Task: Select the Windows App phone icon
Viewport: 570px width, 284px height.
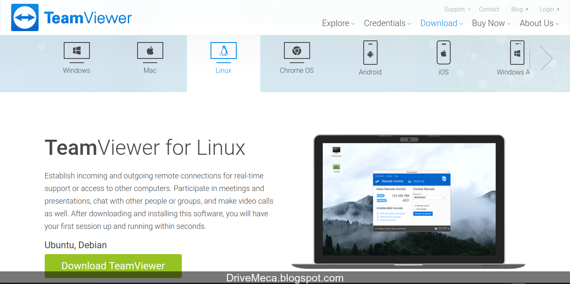Action: tap(517, 53)
